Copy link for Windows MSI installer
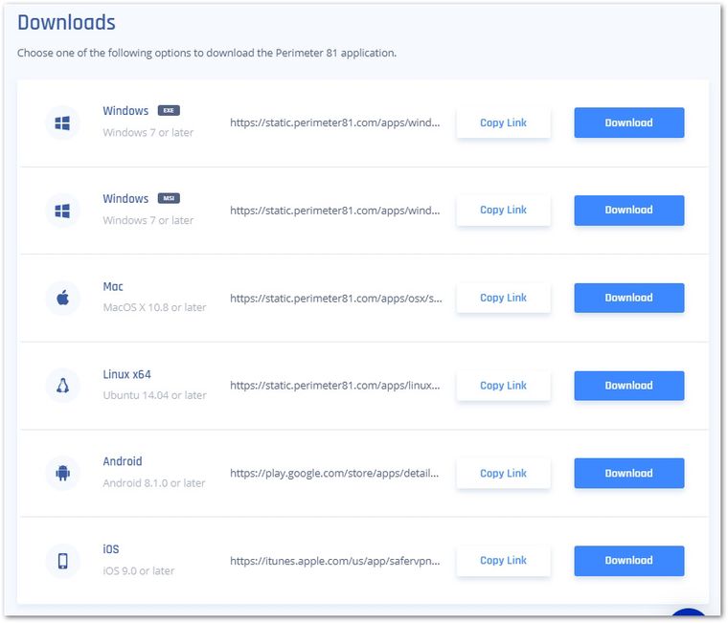The width and height of the screenshot is (728, 623). [503, 211]
